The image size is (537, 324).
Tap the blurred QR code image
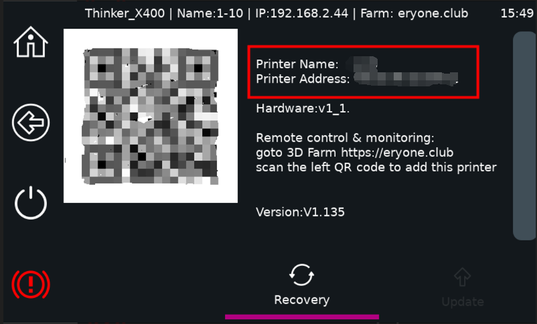point(151,116)
